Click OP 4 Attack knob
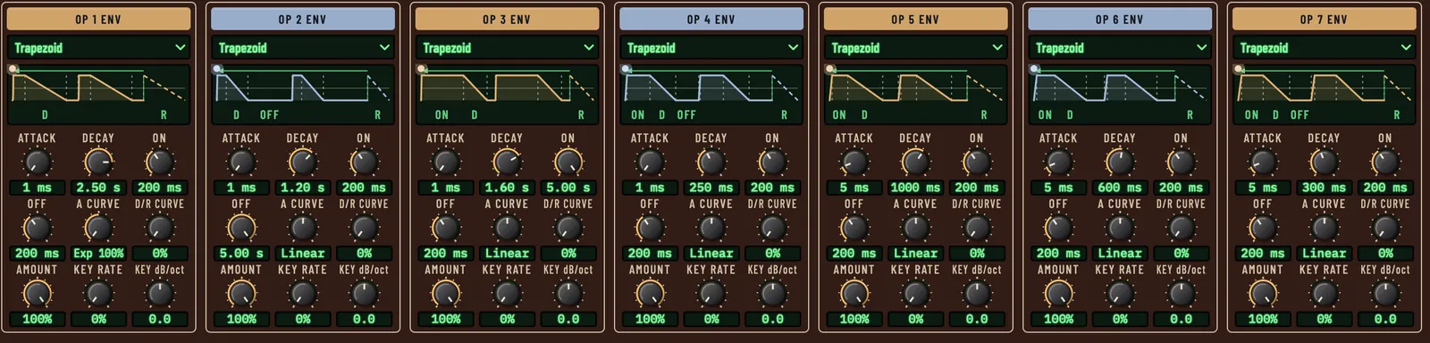Viewport: 1430px width, 343px height. (650, 163)
